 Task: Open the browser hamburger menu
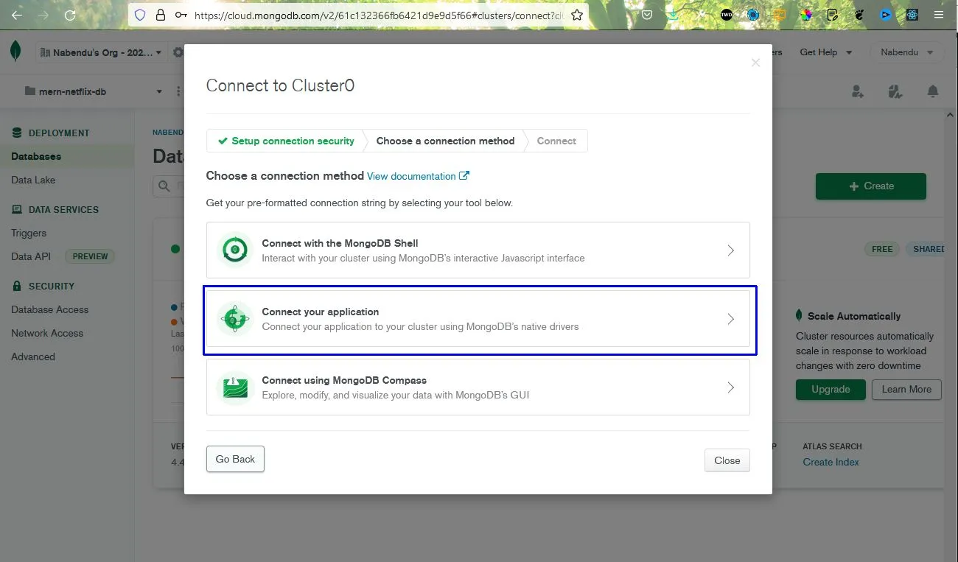(939, 15)
